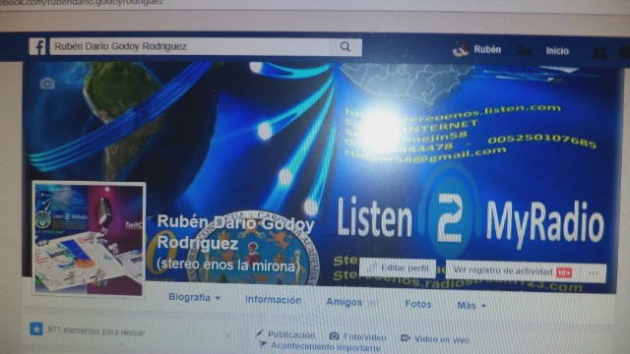
Task: Go to Inicio link
Action: (x=557, y=51)
